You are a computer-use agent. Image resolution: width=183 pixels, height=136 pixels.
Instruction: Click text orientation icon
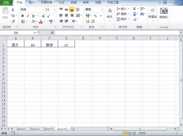click(x=74, y=21)
